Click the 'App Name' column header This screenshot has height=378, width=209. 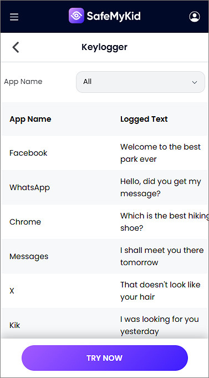(30, 119)
